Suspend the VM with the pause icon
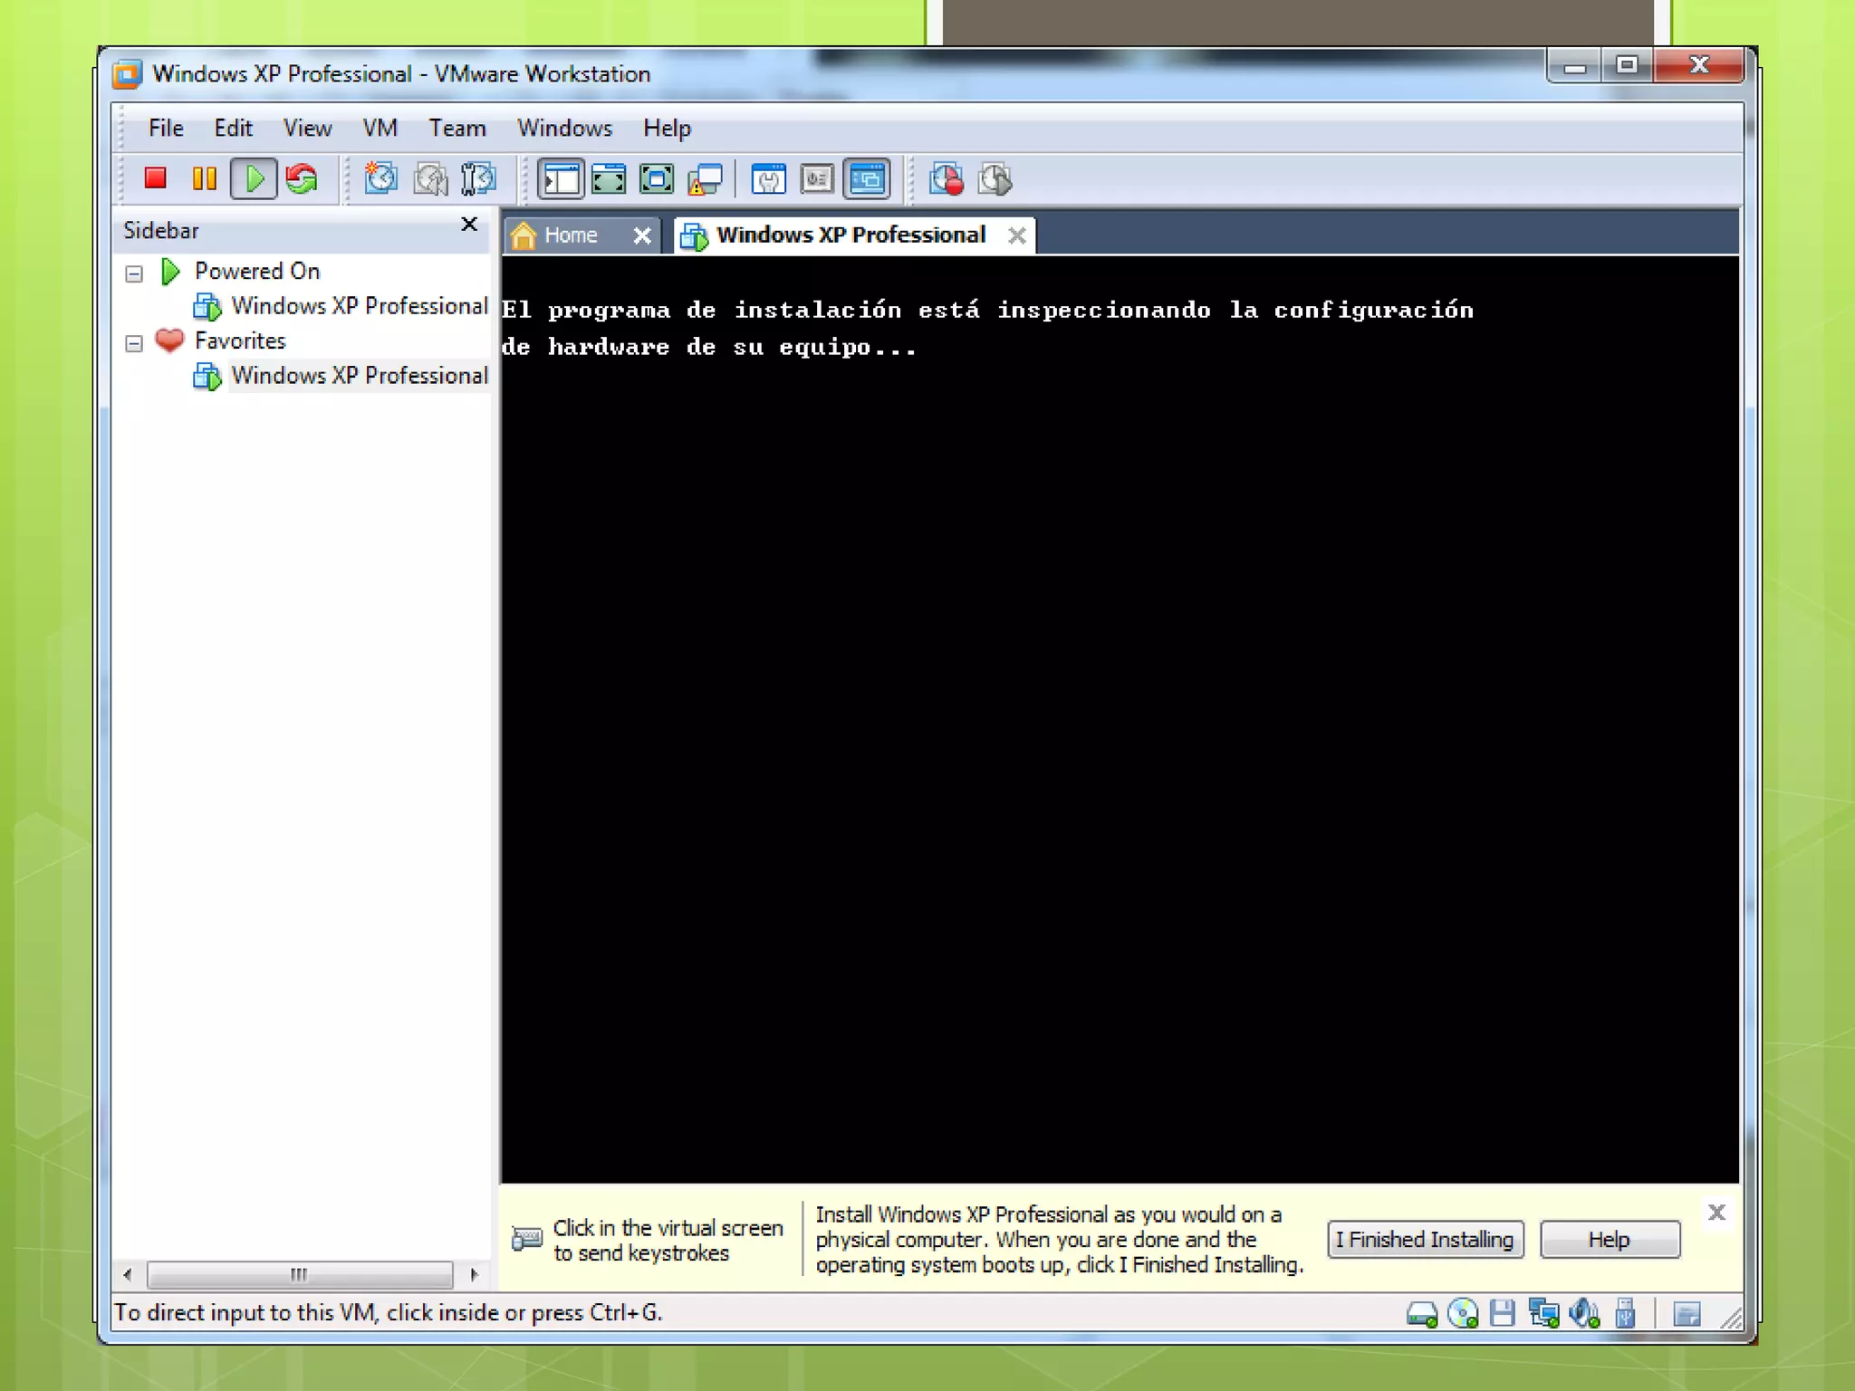Viewport: 1855px width, 1391px height. click(205, 178)
